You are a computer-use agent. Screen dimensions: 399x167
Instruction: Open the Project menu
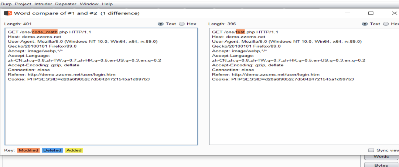pyautogui.click(x=23, y=4)
